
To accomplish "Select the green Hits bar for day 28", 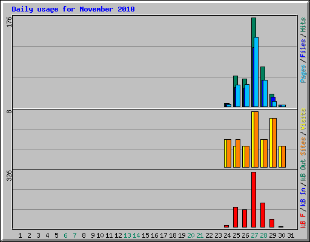I will (x=263, y=73).
